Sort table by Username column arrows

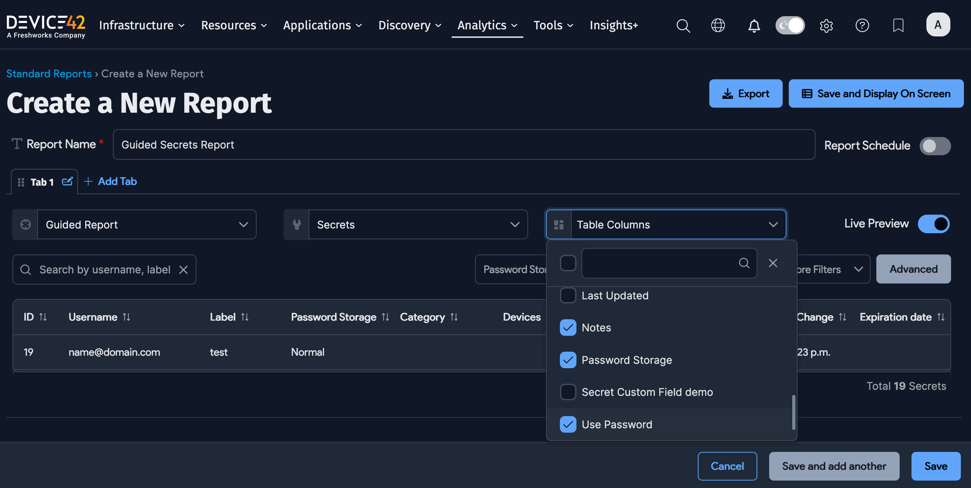tap(127, 317)
